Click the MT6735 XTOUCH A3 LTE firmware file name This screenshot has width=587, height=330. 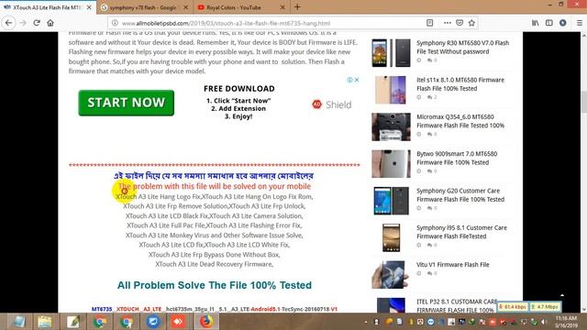tap(215, 309)
